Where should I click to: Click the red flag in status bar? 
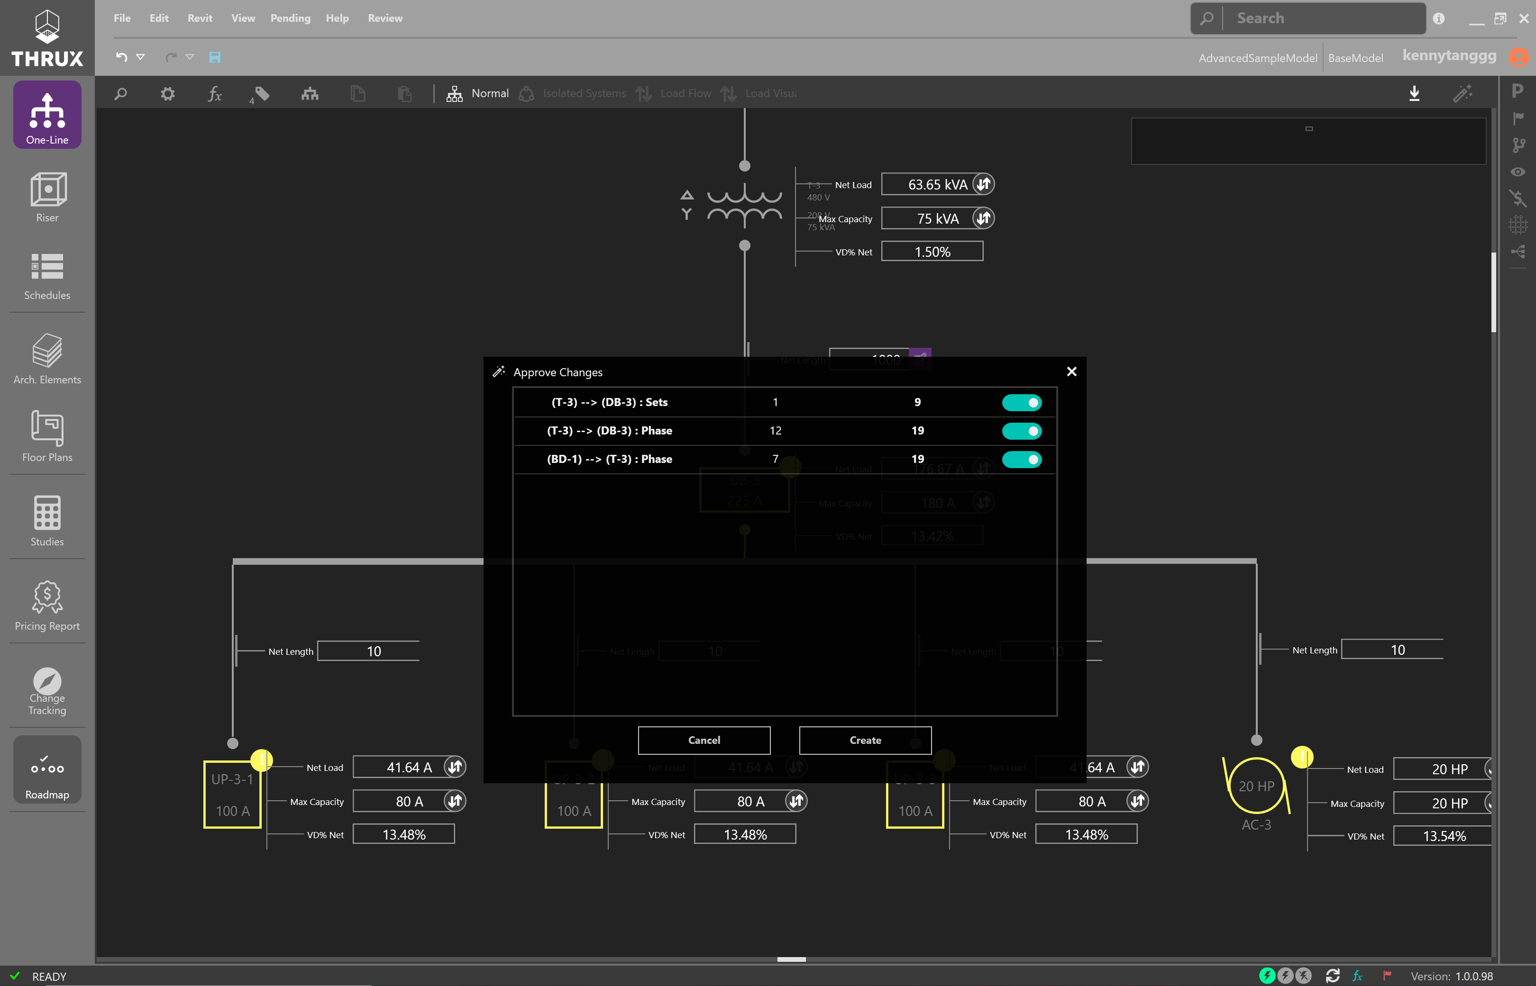click(x=1387, y=976)
